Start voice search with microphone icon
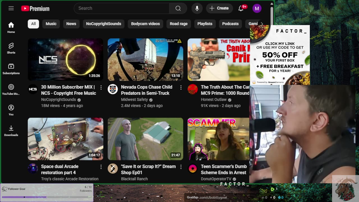Screen dimensions: 359x202 [x=197, y=8]
